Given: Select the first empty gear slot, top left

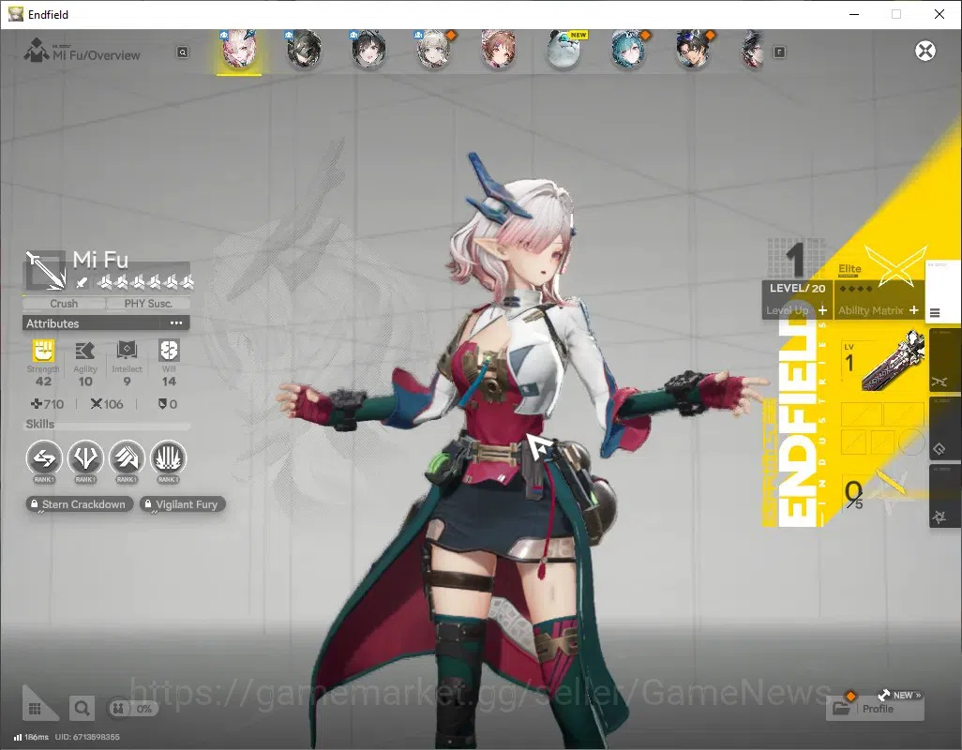Looking at the screenshot, I should tap(861, 414).
